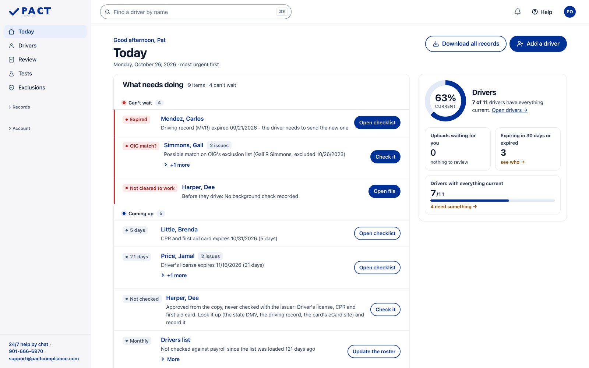Click the support@pactcompliance.com email link
Viewport: 589px width, 368px height.
44,358
